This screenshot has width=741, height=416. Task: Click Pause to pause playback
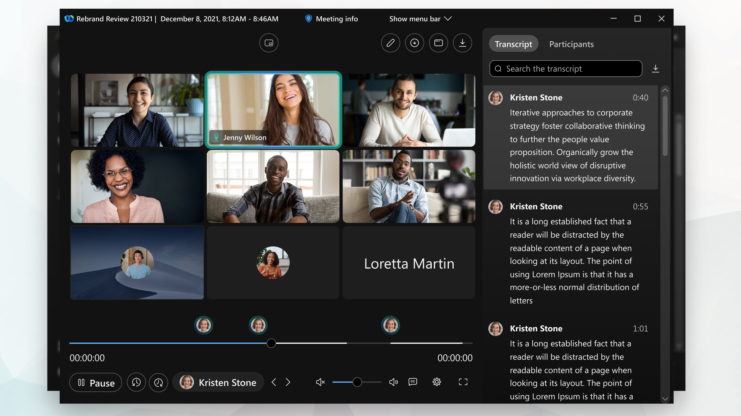pos(96,383)
